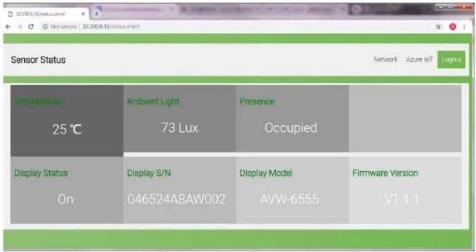
Task: Select the Temperature tile label
Action: (38, 101)
